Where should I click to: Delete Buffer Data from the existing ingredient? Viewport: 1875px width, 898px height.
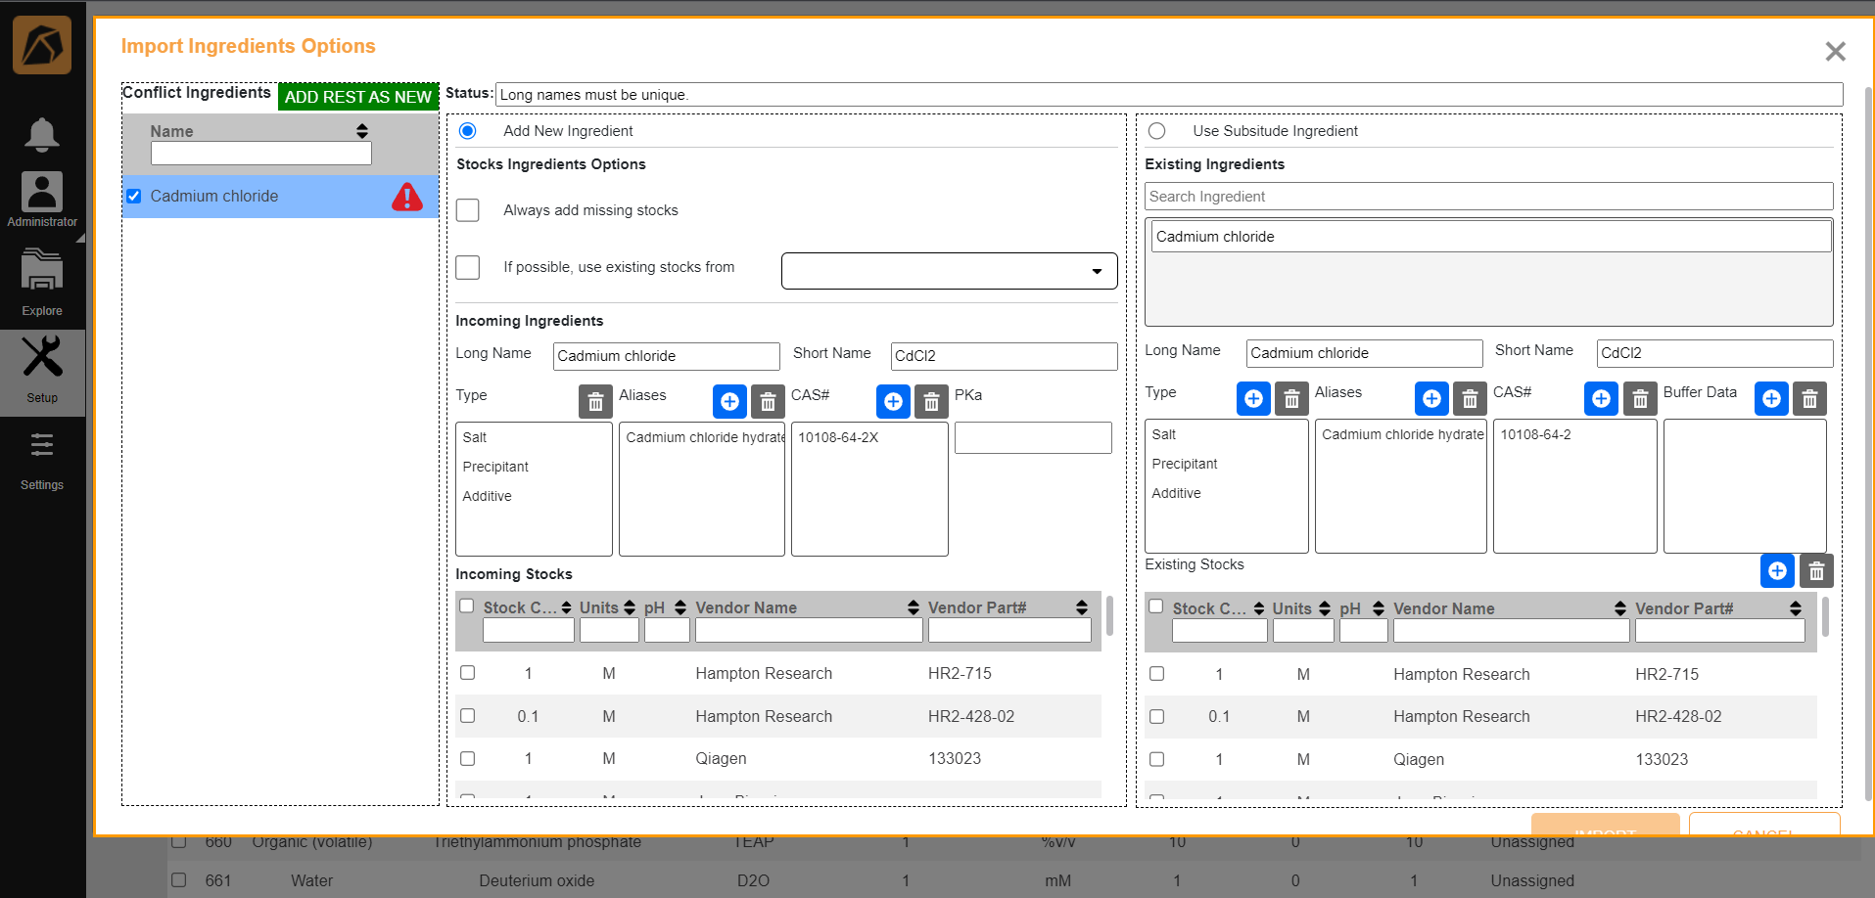pos(1809,399)
